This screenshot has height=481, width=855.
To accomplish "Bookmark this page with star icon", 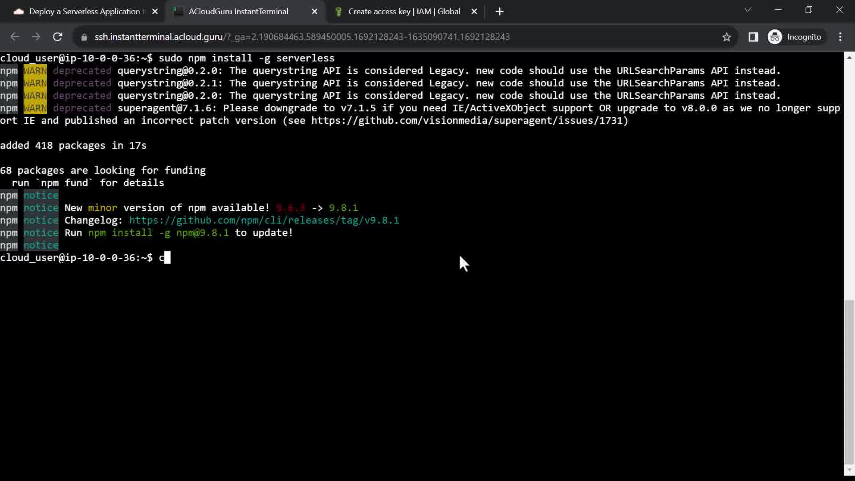I will click(727, 37).
